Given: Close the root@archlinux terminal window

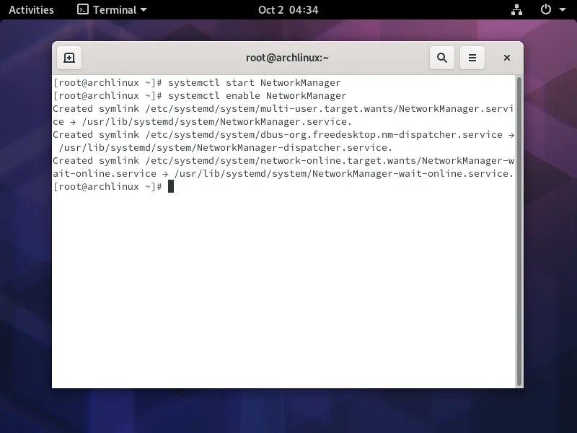Looking at the screenshot, I should [507, 58].
